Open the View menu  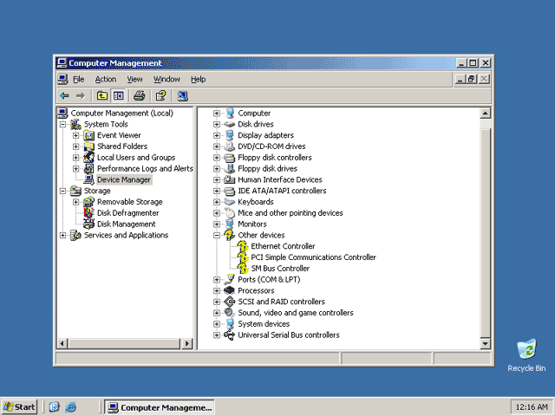tap(134, 79)
